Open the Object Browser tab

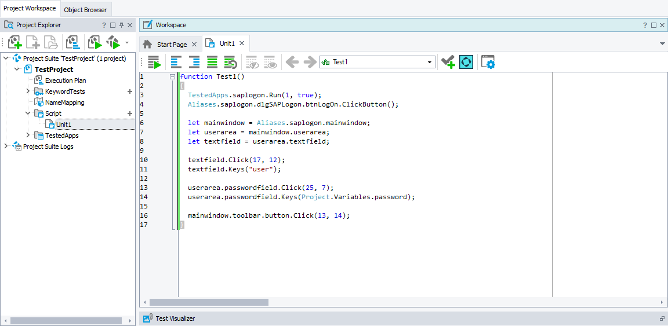click(85, 9)
